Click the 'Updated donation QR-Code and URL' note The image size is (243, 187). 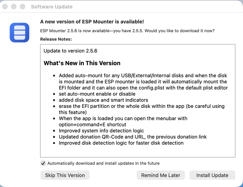coord(133,137)
